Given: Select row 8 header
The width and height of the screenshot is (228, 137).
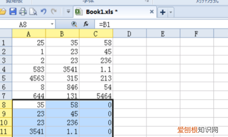Looking at the screenshot, I should 6,104.
